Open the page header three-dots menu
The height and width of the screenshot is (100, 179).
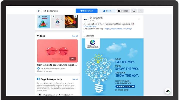140,11
